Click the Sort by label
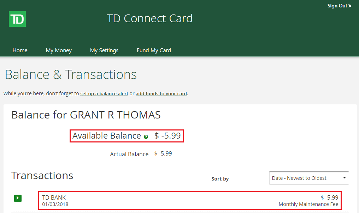The width and height of the screenshot is (359, 213). (x=220, y=179)
